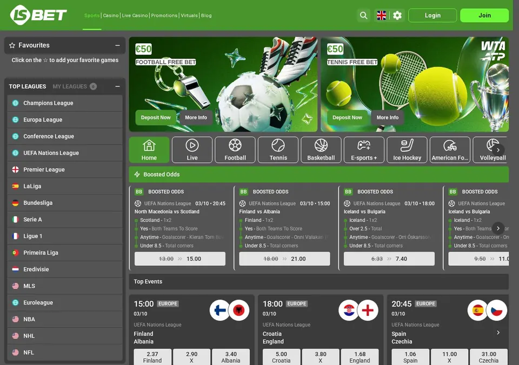The width and height of the screenshot is (519, 365).
Task: Open Europa League in top leagues
Action: tap(65, 120)
